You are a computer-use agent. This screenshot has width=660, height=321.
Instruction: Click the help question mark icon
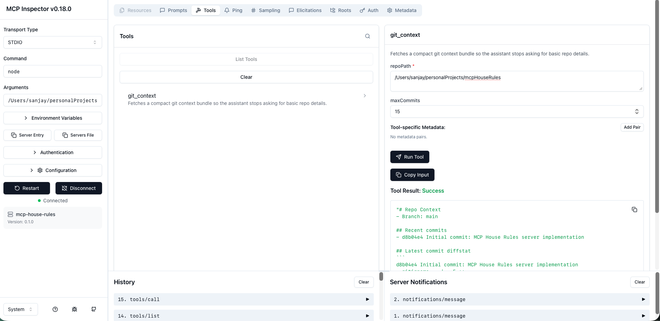pos(55,309)
